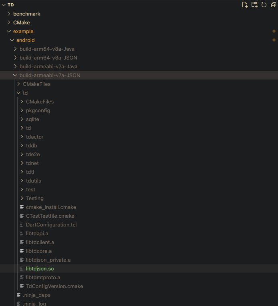The width and height of the screenshot is (278, 306).
Task: Collapse the TD root section
Action: tap(4, 5)
